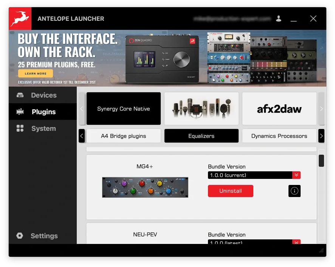Screen dimensions: 335x267
Task: Select the Synergy Core Native tile
Action: coord(123,109)
